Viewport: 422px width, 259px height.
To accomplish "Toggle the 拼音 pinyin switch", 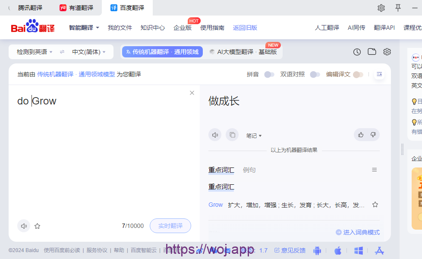I will pos(269,74).
